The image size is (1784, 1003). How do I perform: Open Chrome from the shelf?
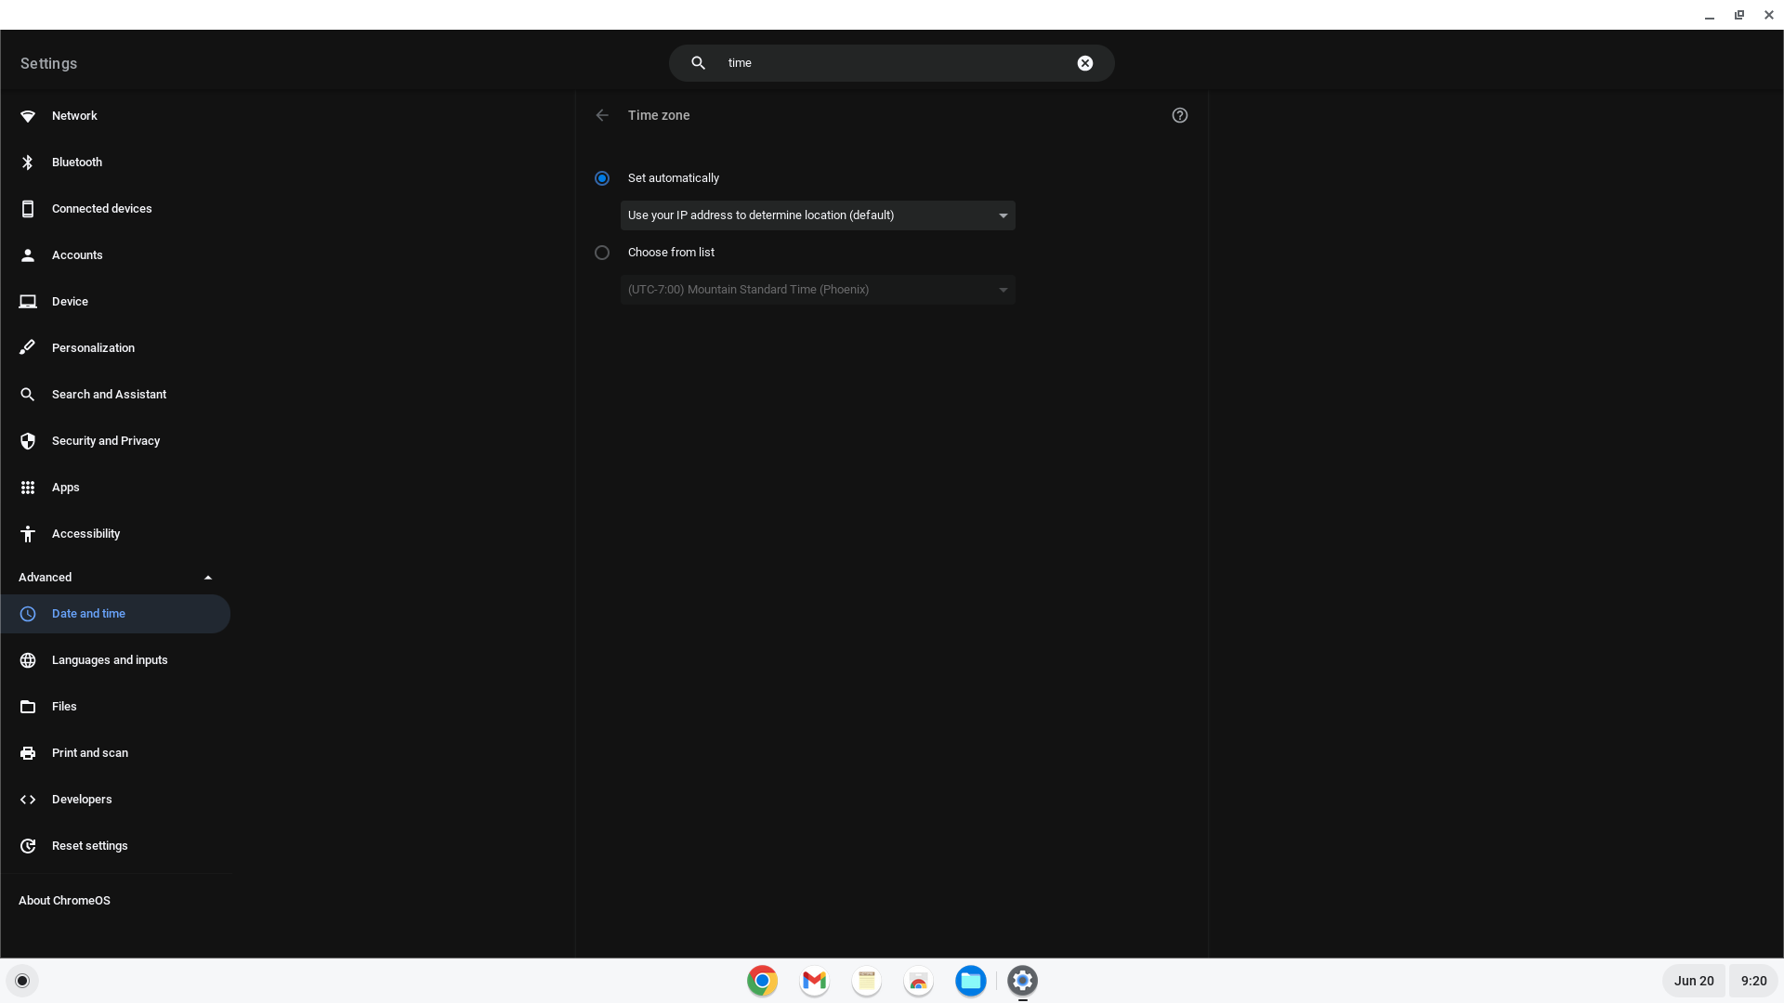[x=763, y=981]
